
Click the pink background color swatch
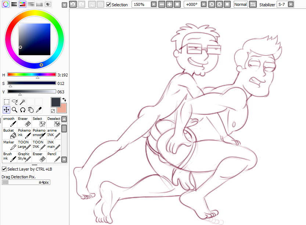[x=62, y=108]
